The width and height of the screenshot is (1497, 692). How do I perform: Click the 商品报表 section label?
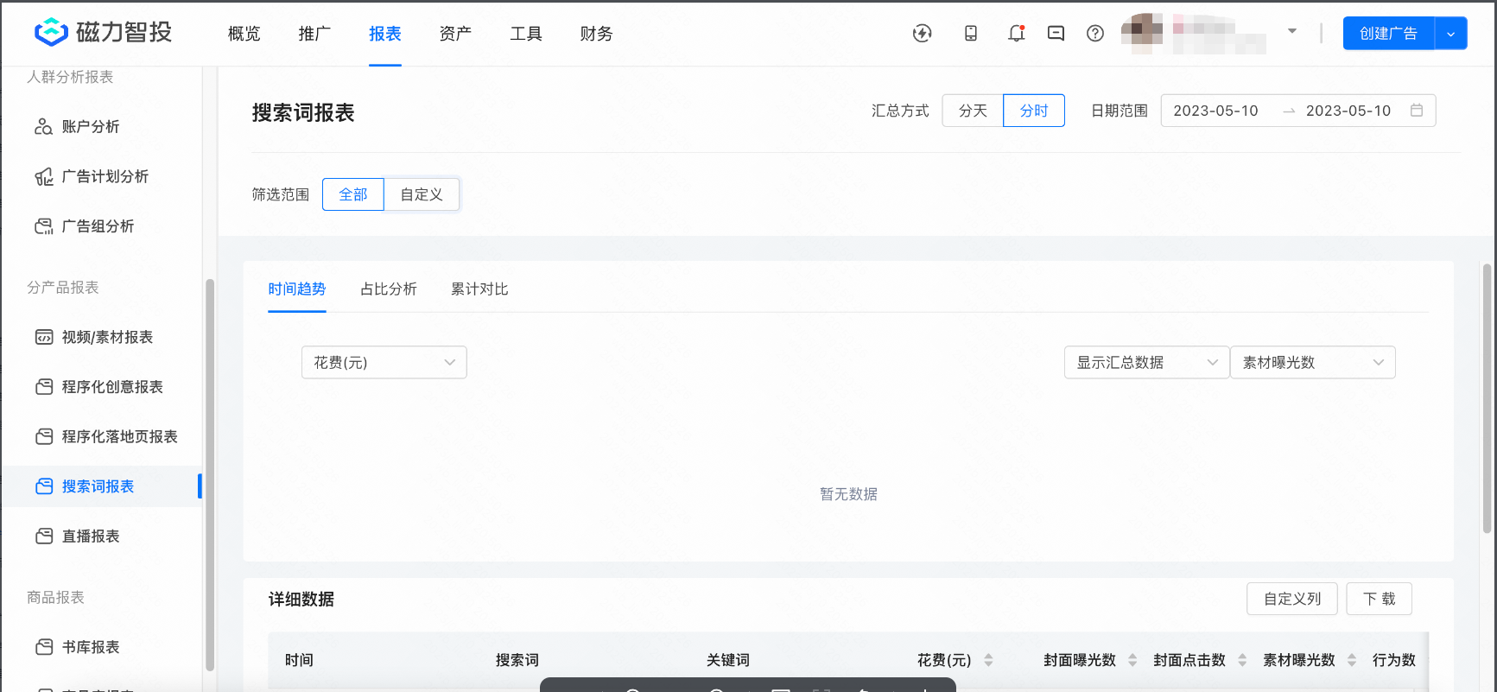[55, 598]
